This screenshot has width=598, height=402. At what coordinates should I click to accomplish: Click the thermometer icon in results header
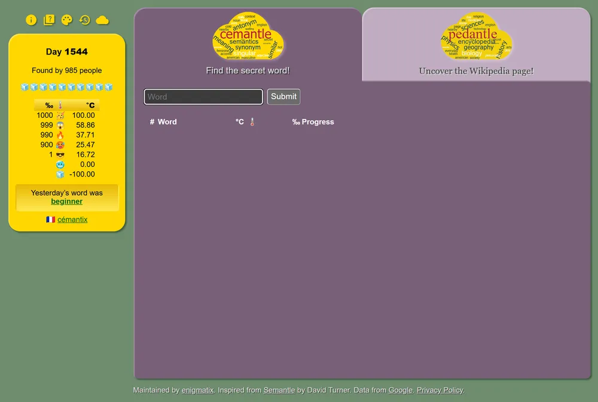click(x=252, y=122)
